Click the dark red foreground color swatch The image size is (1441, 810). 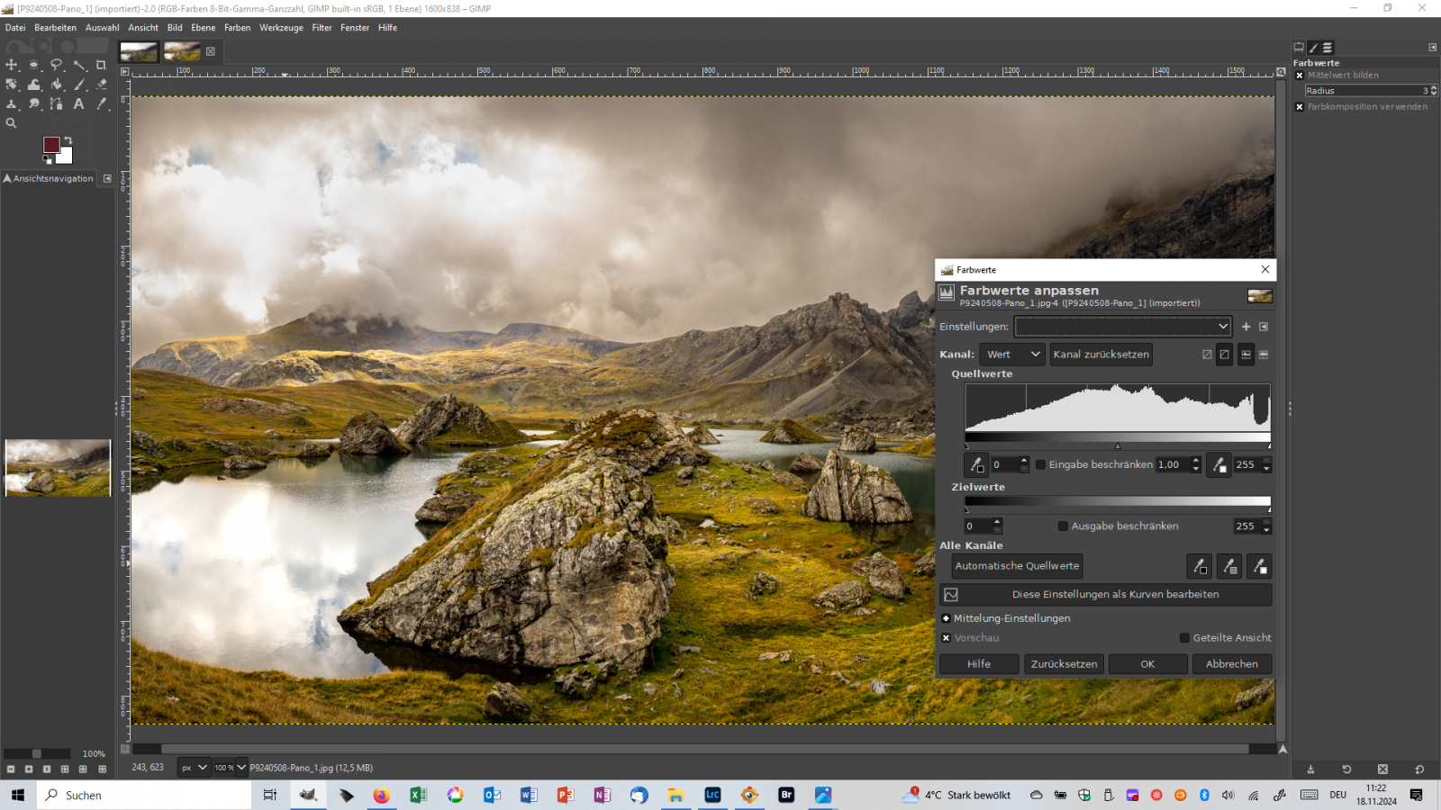[x=50, y=145]
